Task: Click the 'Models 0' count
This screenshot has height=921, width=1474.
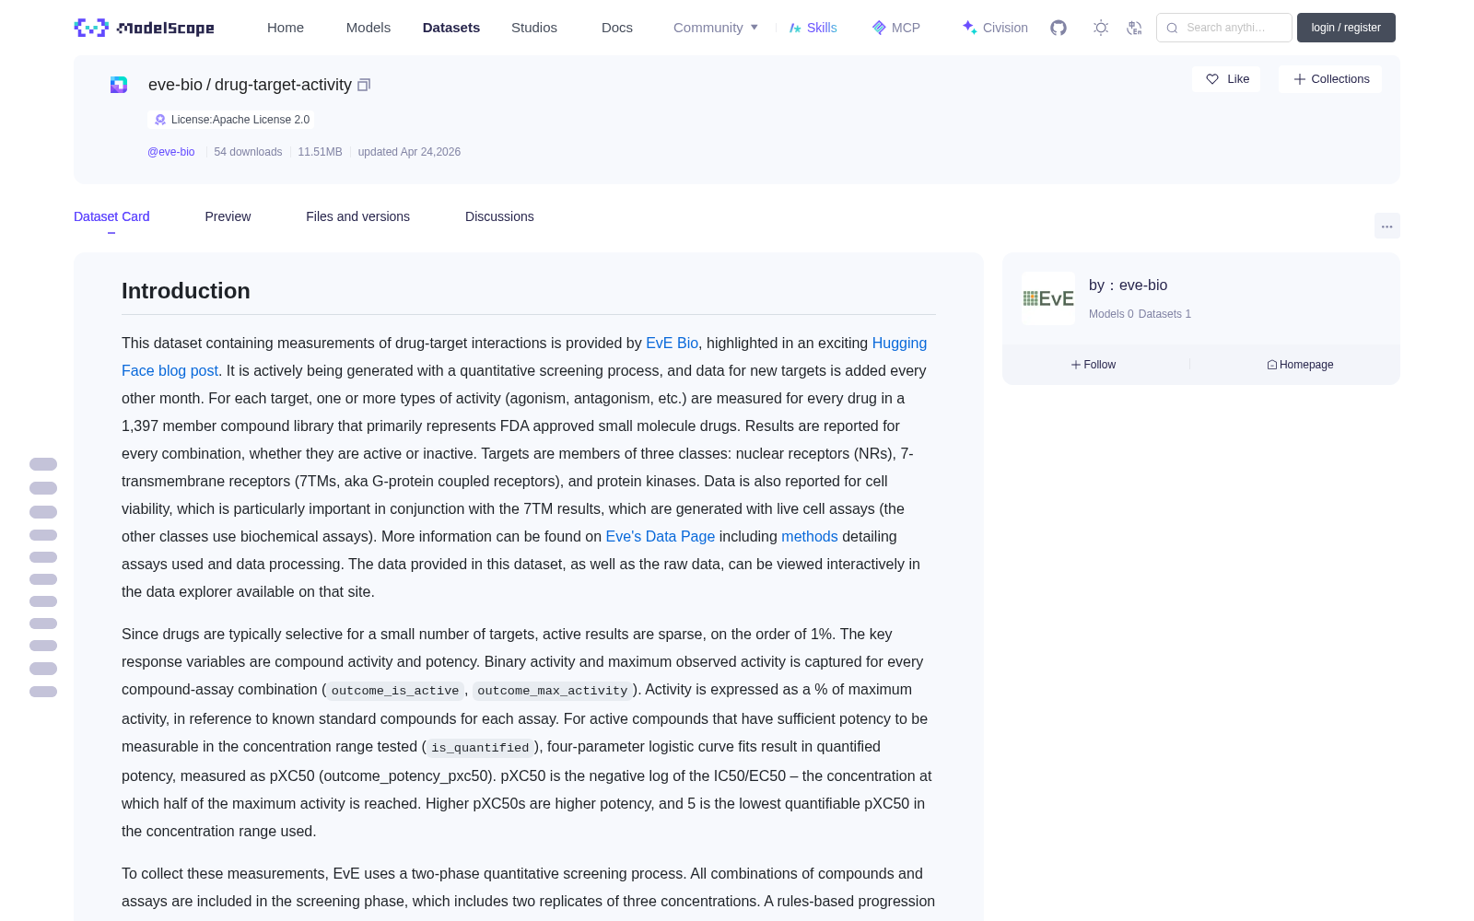Action: [1111, 314]
